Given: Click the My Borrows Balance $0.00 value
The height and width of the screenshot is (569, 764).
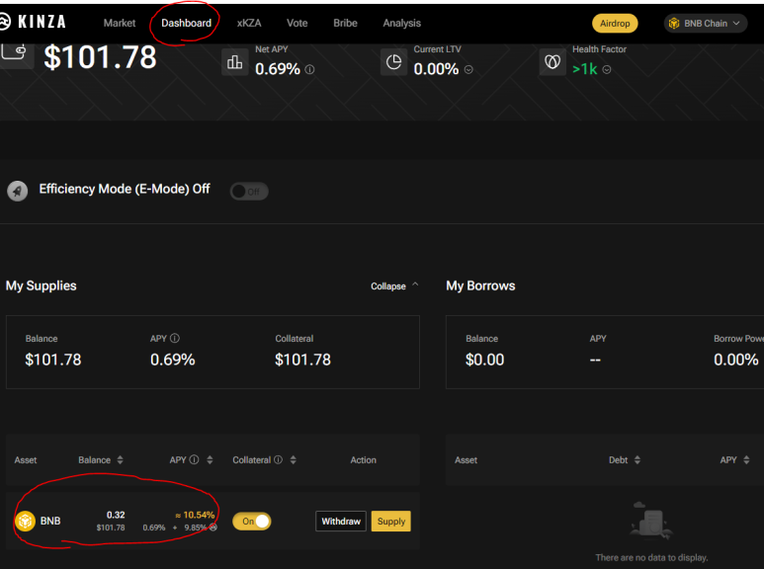Looking at the screenshot, I should click(x=485, y=360).
